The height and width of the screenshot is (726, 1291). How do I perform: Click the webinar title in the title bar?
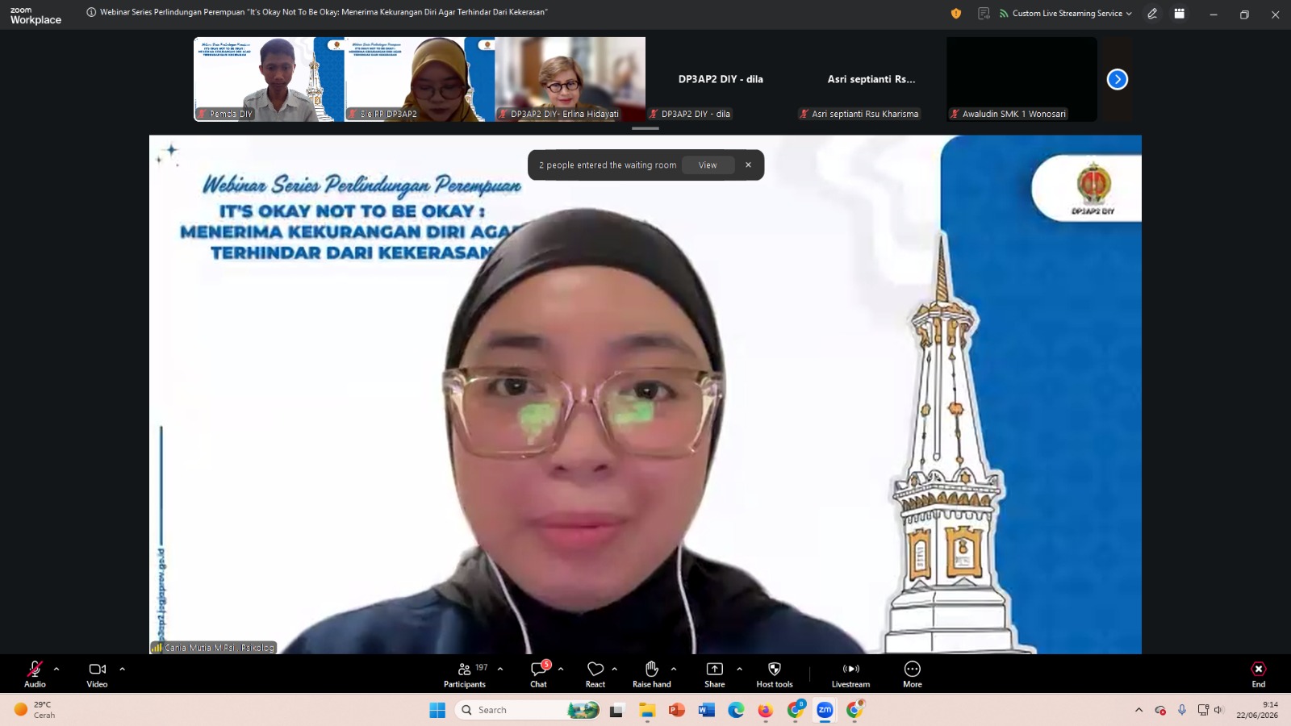(x=324, y=12)
